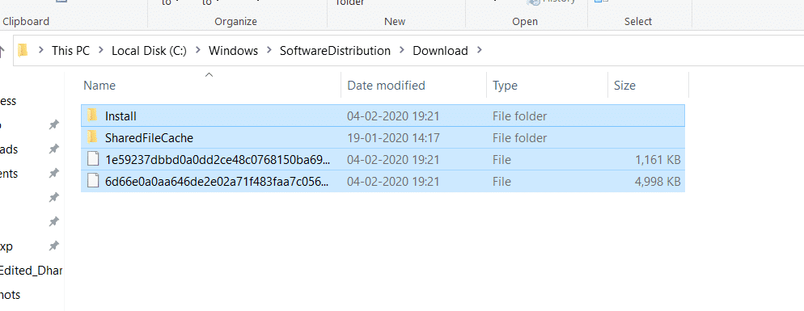Click the Up arrow navigation button
The width and height of the screenshot is (804, 311).
[2, 51]
